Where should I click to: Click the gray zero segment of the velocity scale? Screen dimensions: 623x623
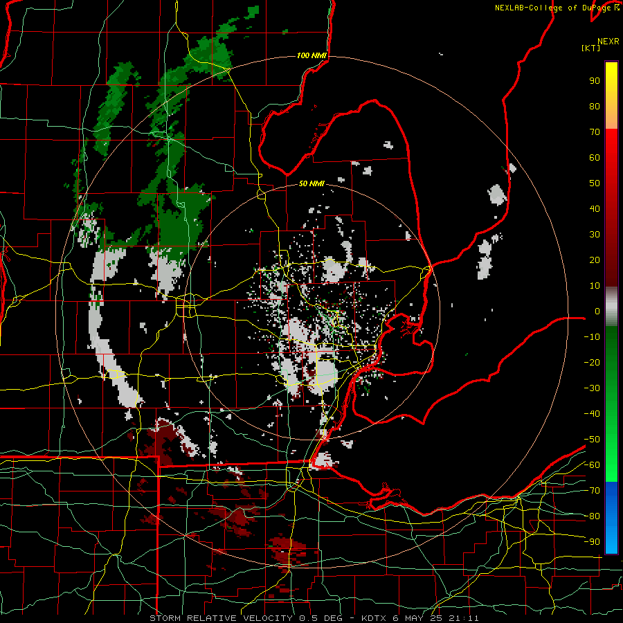[611, 306]
